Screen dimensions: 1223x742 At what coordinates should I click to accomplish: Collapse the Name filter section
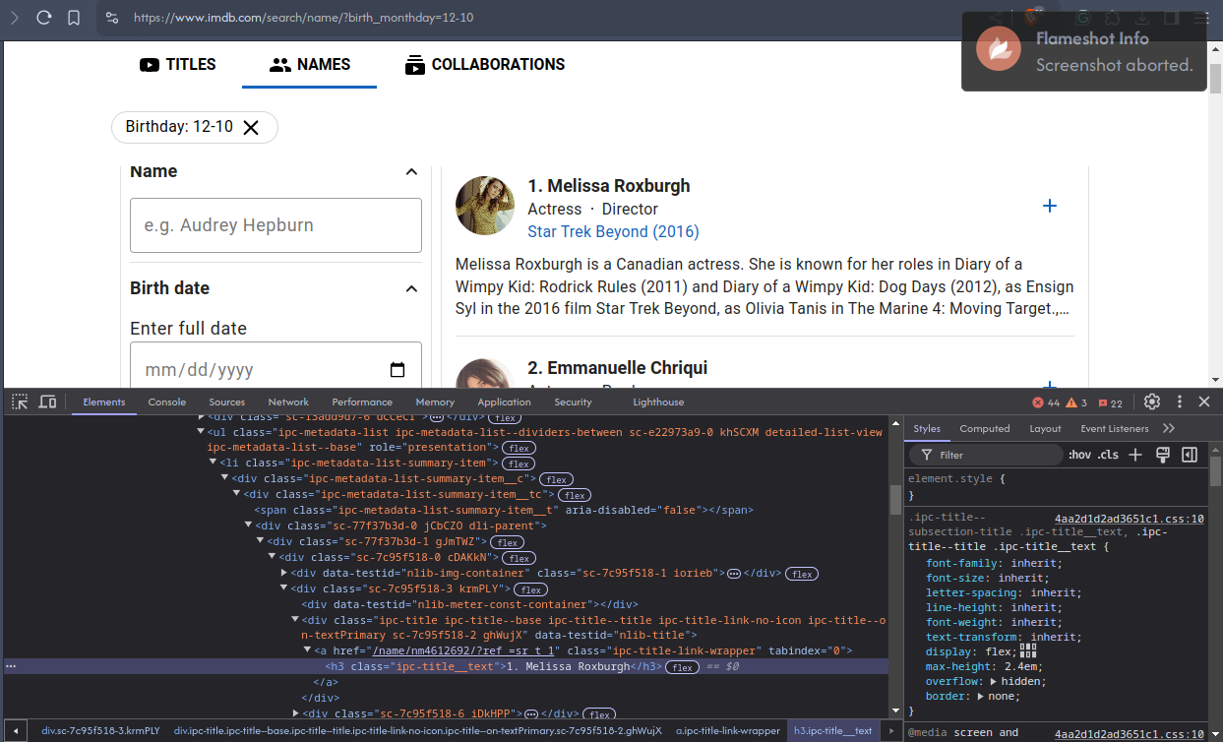coord(411,171)
